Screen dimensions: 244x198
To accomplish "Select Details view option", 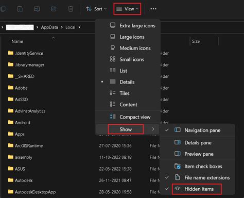I will tap(128, 82).
